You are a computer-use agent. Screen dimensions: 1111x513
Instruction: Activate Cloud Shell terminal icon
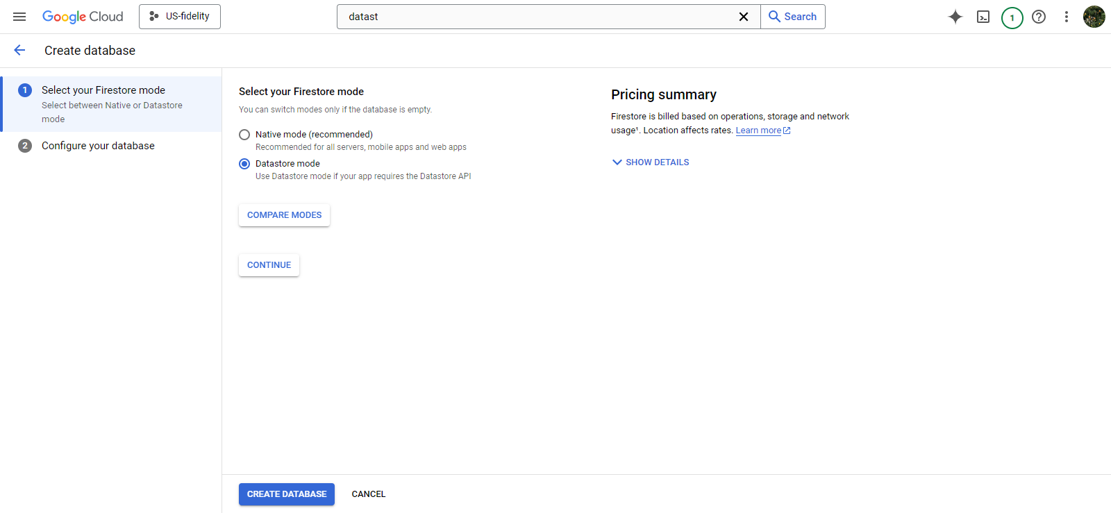click(x=983, y=17)
